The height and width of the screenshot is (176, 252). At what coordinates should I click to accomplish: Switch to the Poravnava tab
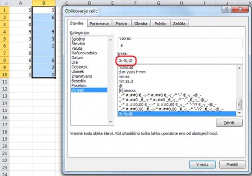tap(99, 23)
